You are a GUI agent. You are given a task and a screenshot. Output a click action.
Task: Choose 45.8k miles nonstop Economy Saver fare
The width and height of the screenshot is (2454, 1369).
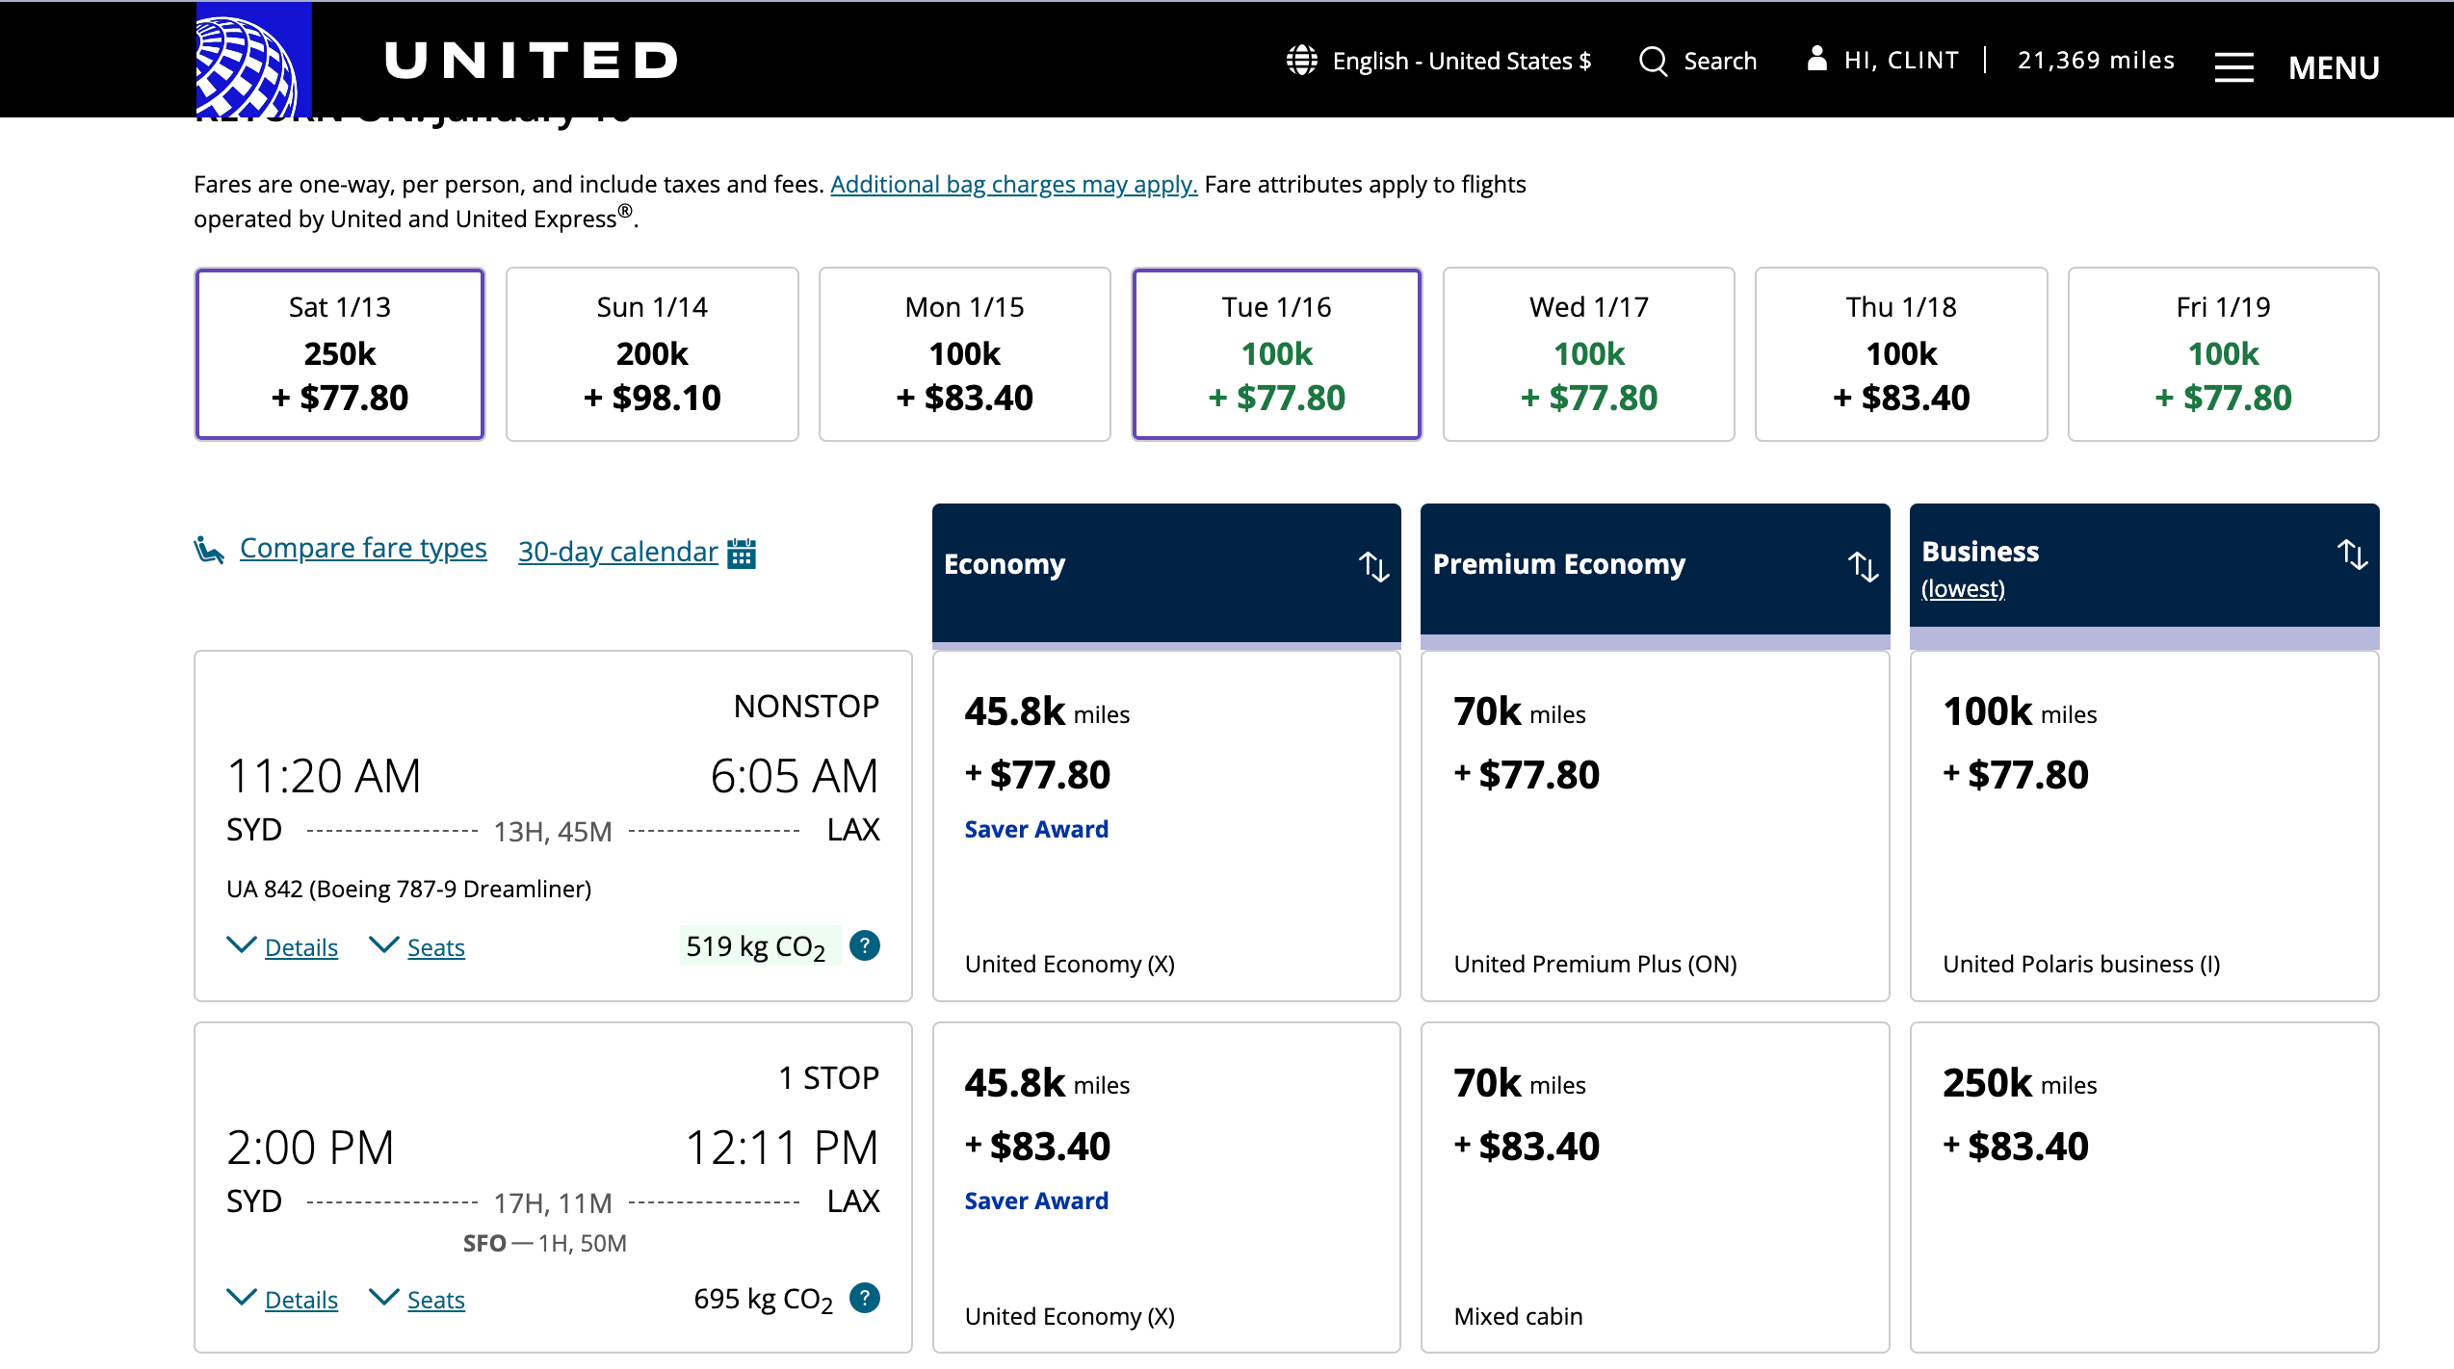[1165, 826]
